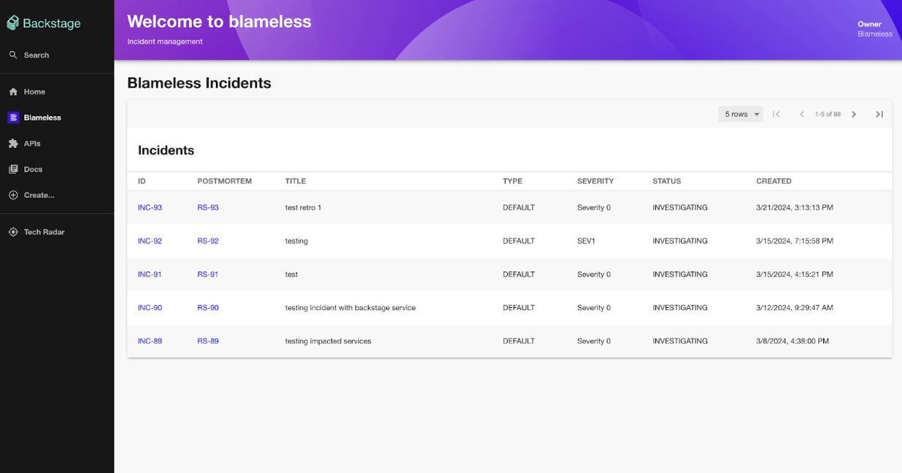The width and height of the screenshot is (902, 473).
Task: Open postmortem RS-92
Action: (x=208, y=241)
